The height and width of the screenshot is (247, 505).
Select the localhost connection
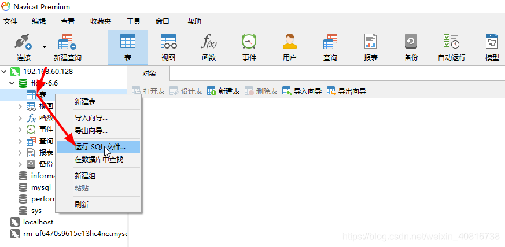(x=38, y=222)
